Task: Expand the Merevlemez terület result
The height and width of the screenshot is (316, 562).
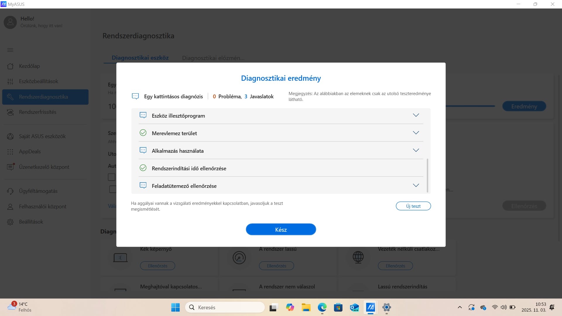Action: pyautogui.click(x=416, y=133)
